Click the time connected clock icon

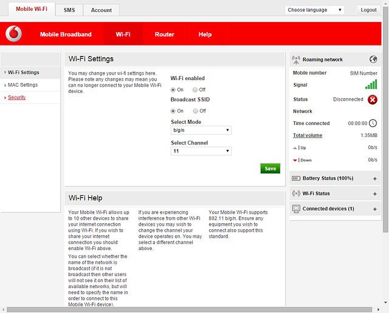(373, 123)
